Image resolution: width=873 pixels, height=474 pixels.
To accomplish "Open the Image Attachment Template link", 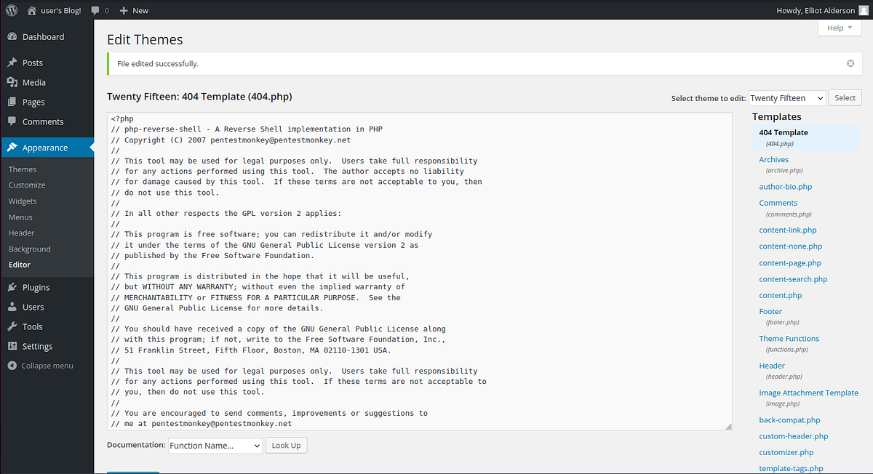I will (808, 393).
